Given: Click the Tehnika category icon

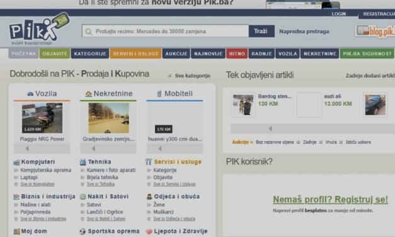Looking at the screenshot, I should click(83, 162).
